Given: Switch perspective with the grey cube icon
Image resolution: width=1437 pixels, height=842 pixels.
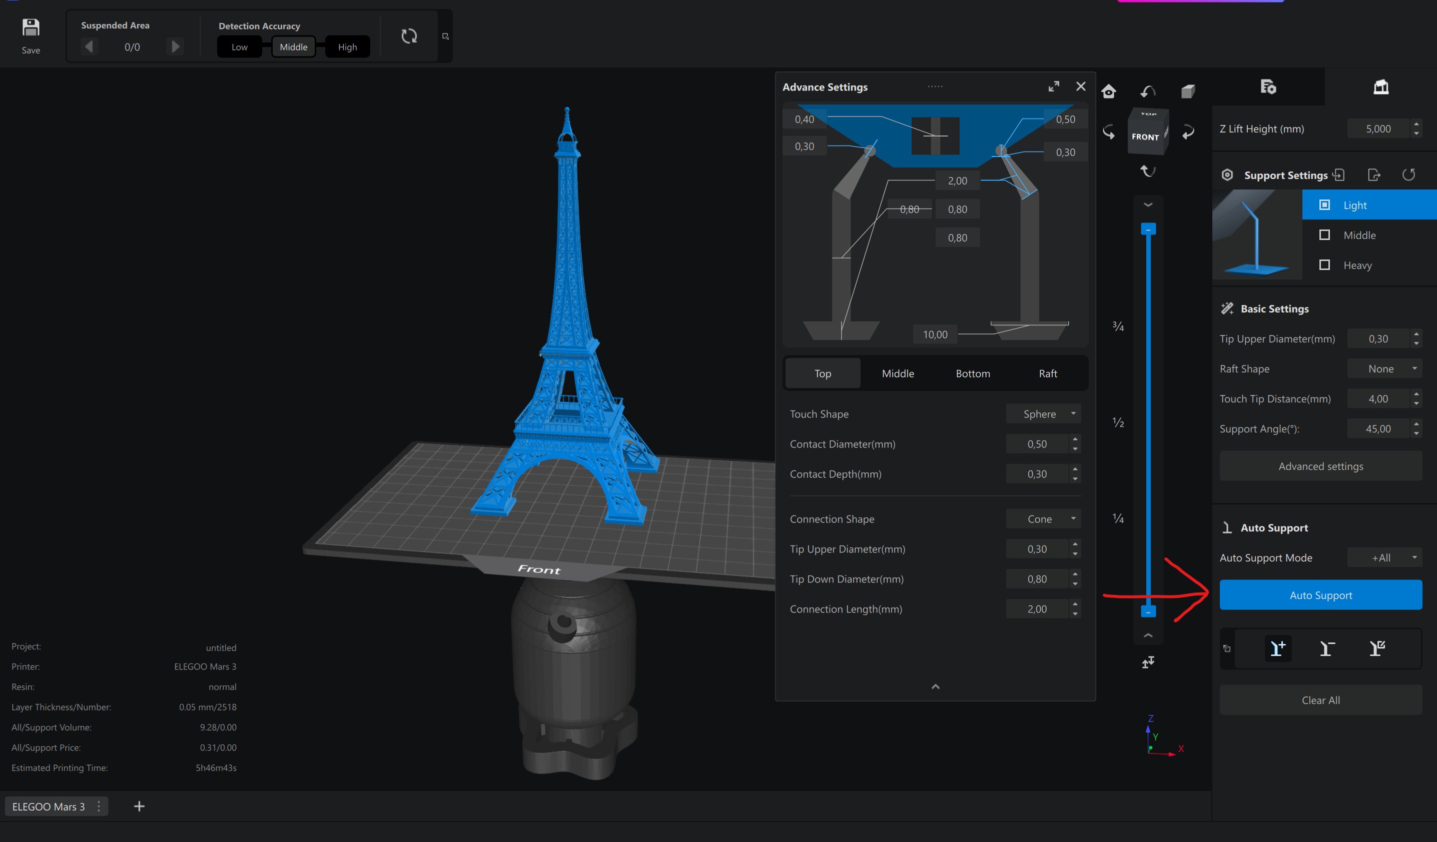Looking at the screenshot, I should click(1188, 91).
